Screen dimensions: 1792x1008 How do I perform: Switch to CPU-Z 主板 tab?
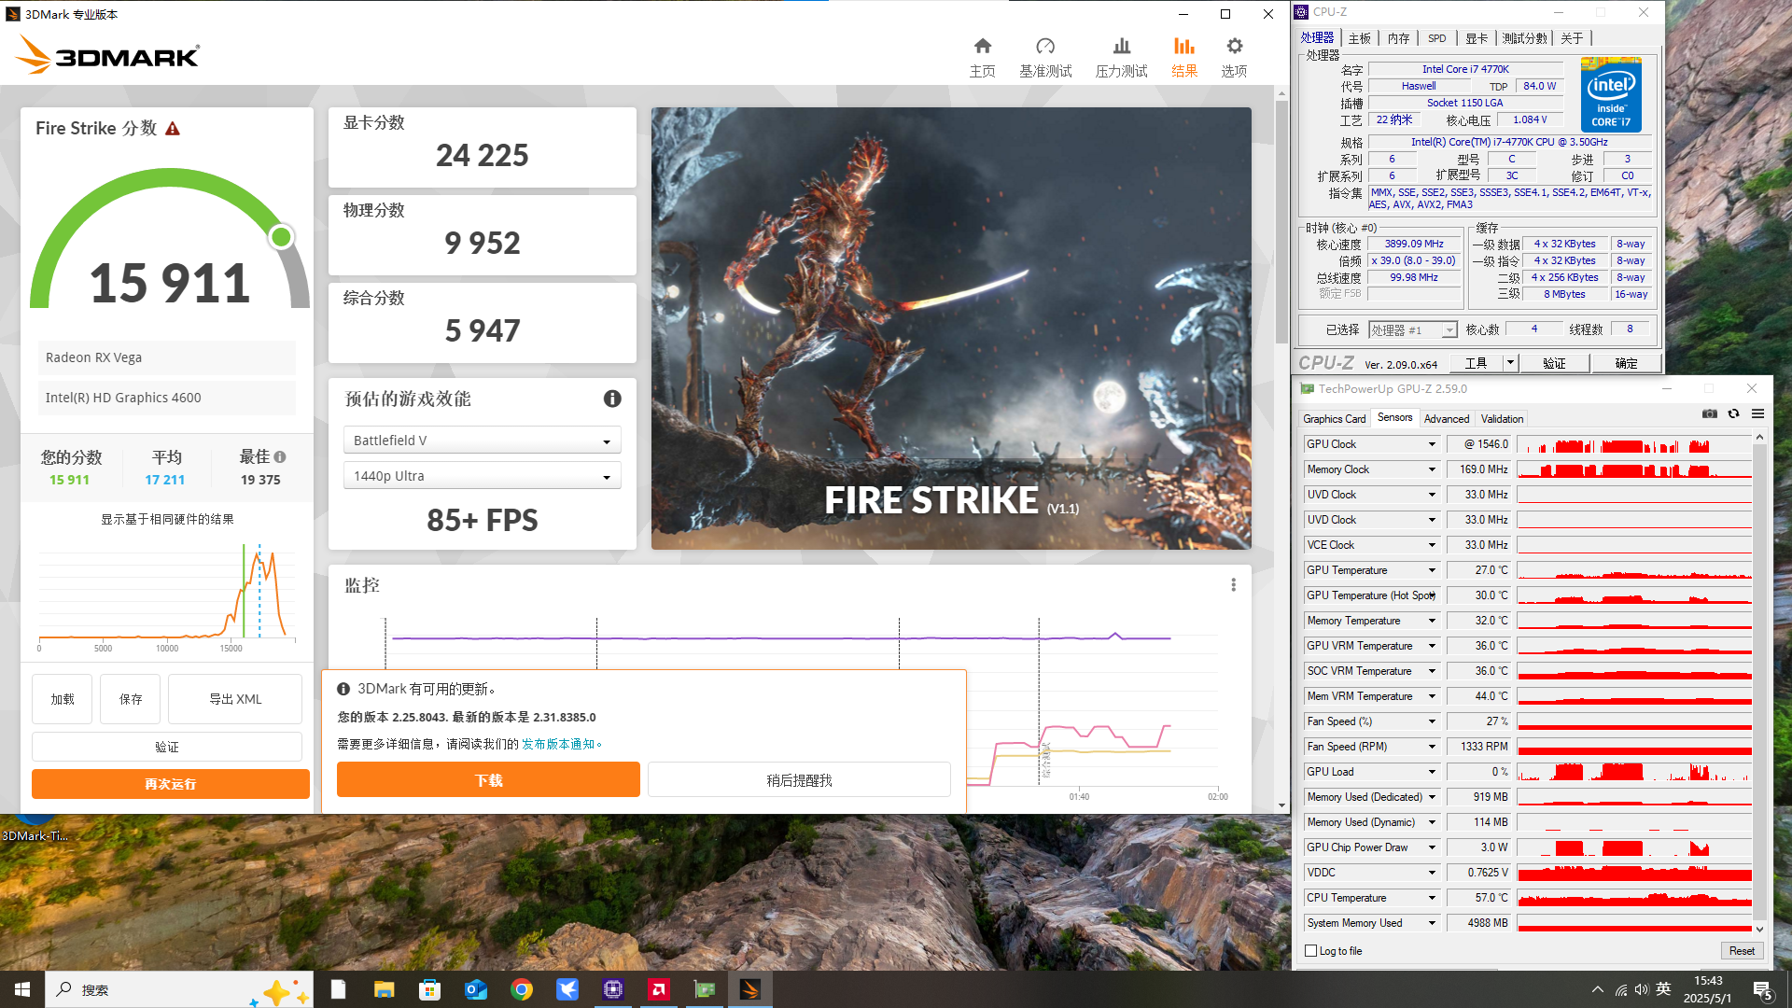1359,38
